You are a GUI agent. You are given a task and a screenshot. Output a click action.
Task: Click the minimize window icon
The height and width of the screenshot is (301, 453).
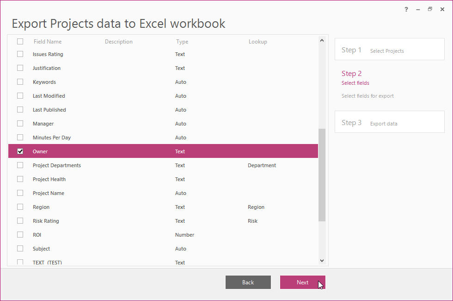click(x=418, y=9)
